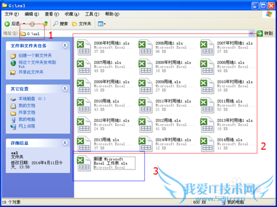277x207 pixels.
Task: Select the 2013年利用地1.xls Excel icon
Action: pyautogui.click(x=207, y=125)
